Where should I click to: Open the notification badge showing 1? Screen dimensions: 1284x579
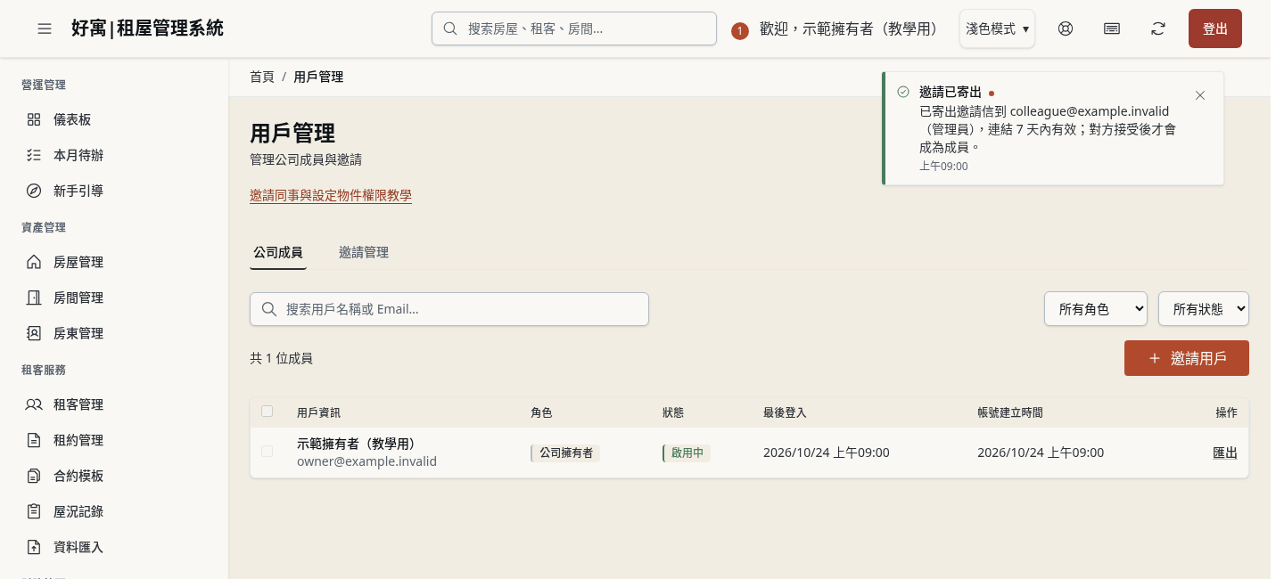[x=740, y=31]
